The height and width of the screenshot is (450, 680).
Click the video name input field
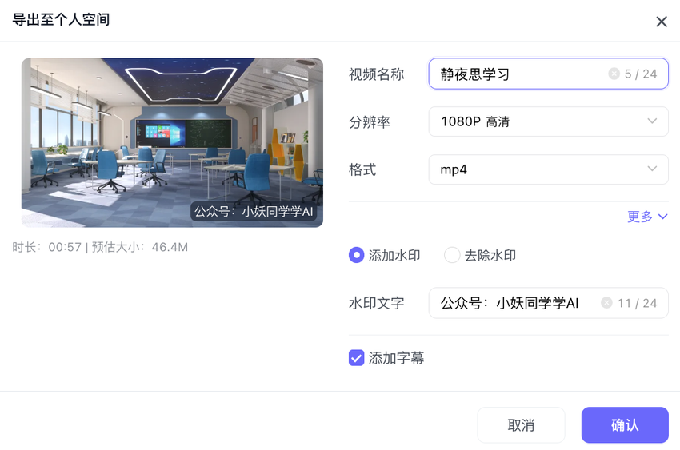coord(548,74)
